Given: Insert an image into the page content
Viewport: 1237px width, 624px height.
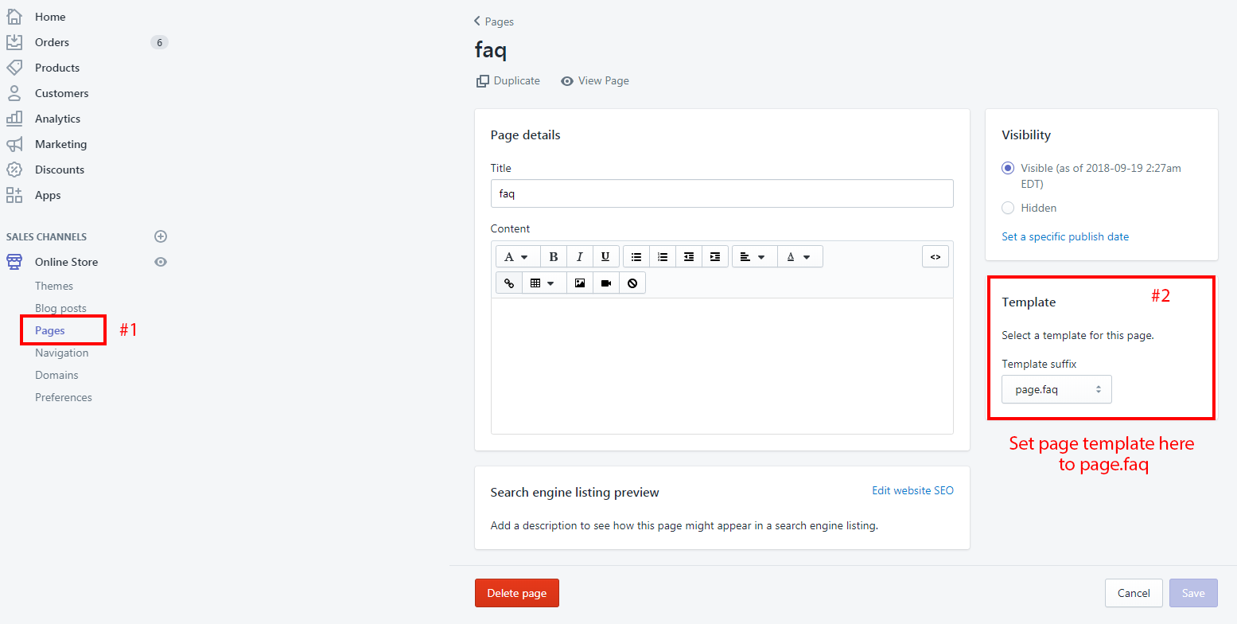Looking at the screenshot, I should click(x=580, y=283).
